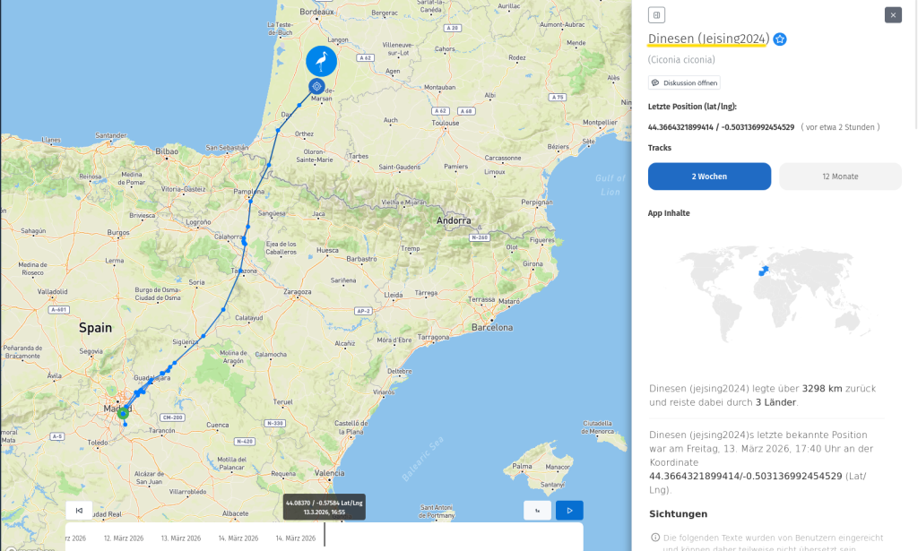
Task: Open the discussion with Diskussion öffnen
Action: (x=684, y=82)
